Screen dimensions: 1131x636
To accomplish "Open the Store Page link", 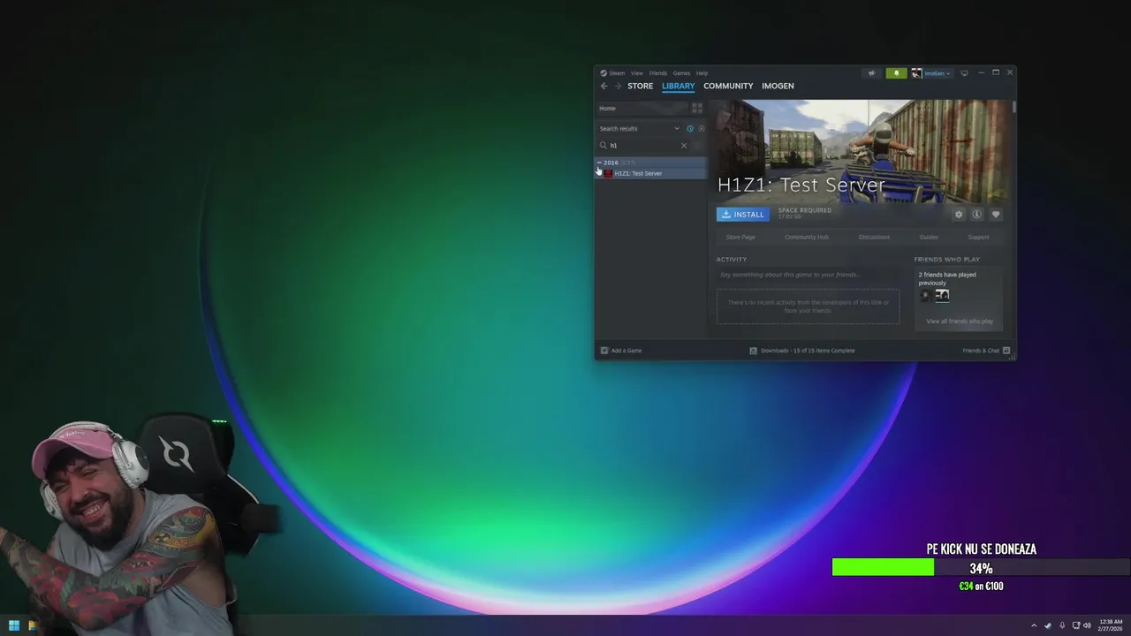I will pos(740,237).
